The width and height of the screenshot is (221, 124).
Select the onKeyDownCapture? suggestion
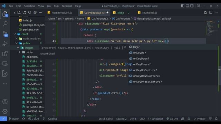pos(173,76)
